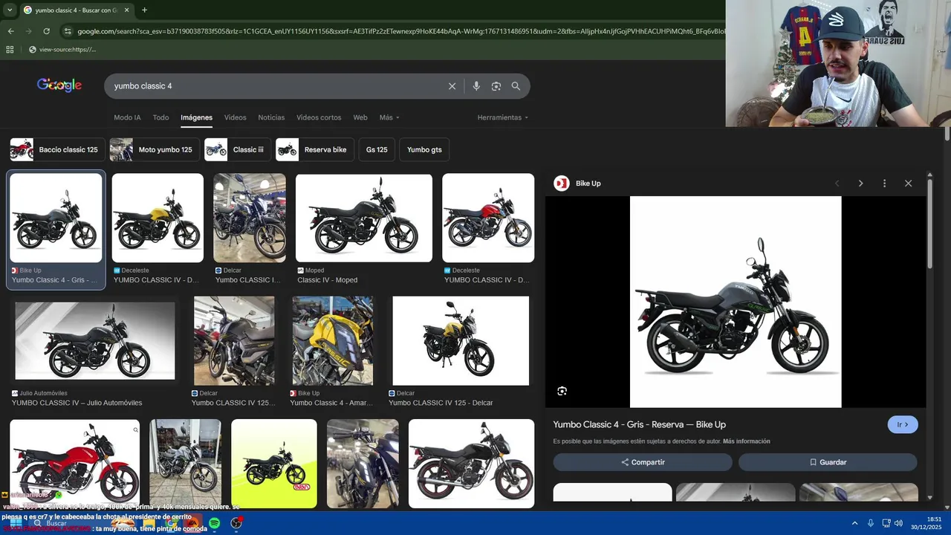Open Moped Classic IV thumbnail
The image size is (951, 535).
364,218
